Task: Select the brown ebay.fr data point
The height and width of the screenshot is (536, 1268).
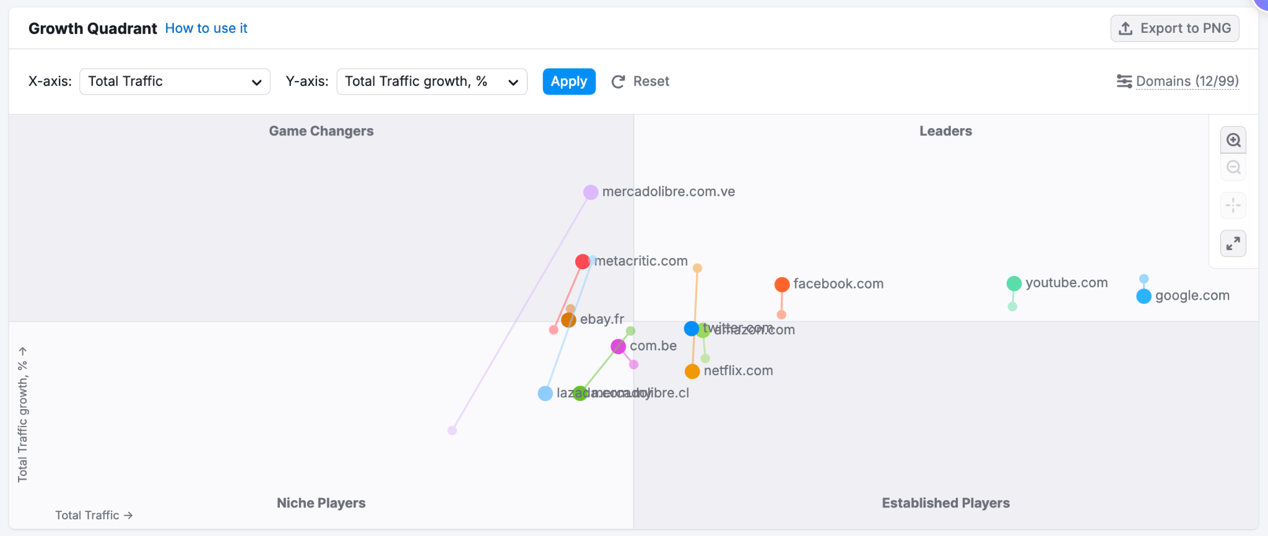Action: pos(569,320)
